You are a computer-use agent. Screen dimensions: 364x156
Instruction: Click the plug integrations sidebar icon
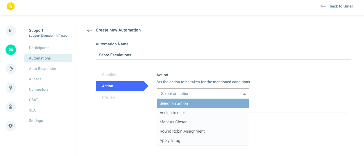(11, 88)
